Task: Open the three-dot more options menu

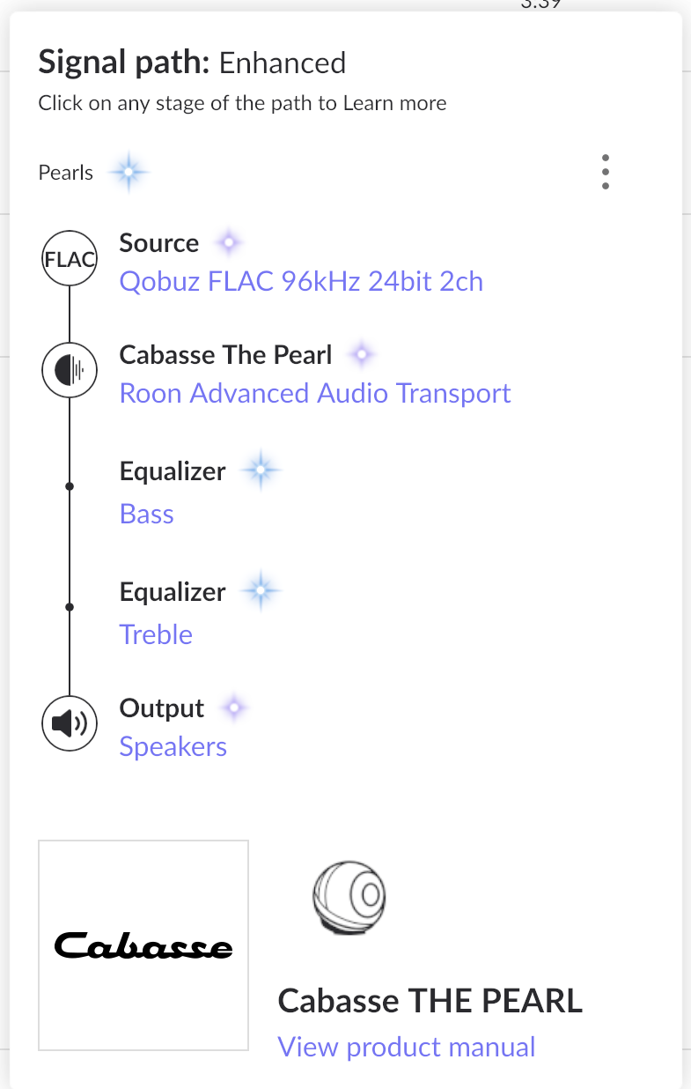Action: coord(606,172)
